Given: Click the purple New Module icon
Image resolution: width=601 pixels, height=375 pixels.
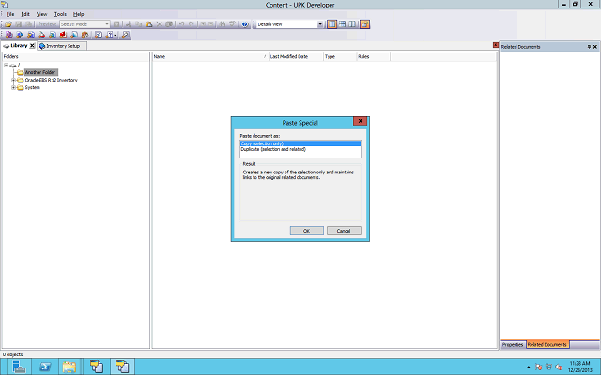Looking at the screenshot, I should coord(9,35).
